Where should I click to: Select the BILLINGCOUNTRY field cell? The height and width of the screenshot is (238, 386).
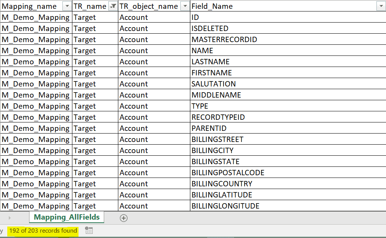coord(288,183)
